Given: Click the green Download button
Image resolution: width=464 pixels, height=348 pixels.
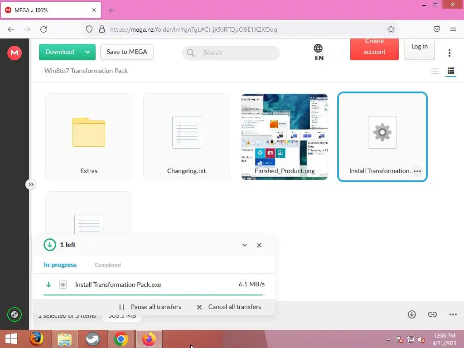Looking at the screenshot, I should [x=60, y=52].
